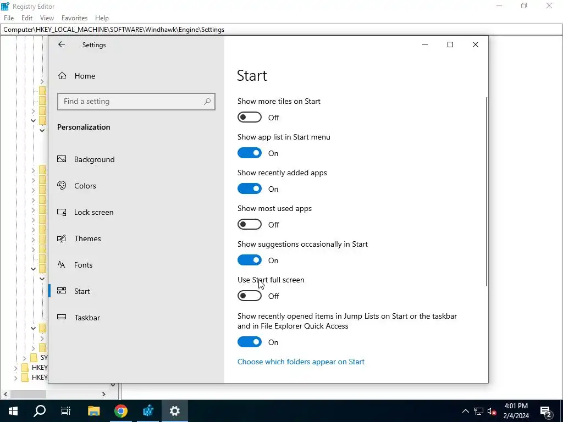This screenshot has height=422, width=563.
Task: Show hidden tray icons chevron
Action: 465,411
